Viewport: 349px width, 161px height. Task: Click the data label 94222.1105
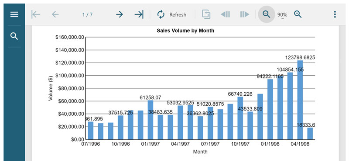tap(270, 77)
